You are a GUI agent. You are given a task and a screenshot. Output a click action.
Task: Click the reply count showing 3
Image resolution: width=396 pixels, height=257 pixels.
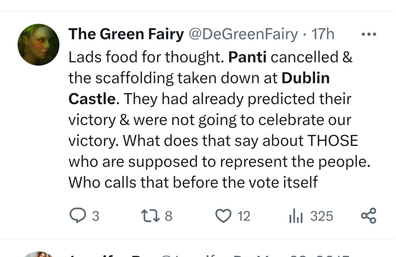[95, 216]
